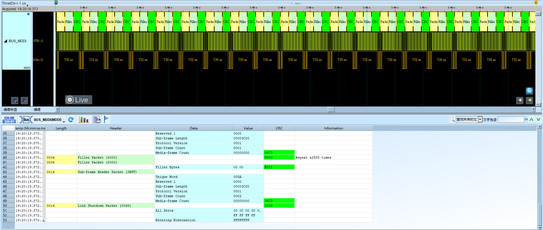
Task: Jump to next match with green down arrow
Action: (x=538, y=120)
